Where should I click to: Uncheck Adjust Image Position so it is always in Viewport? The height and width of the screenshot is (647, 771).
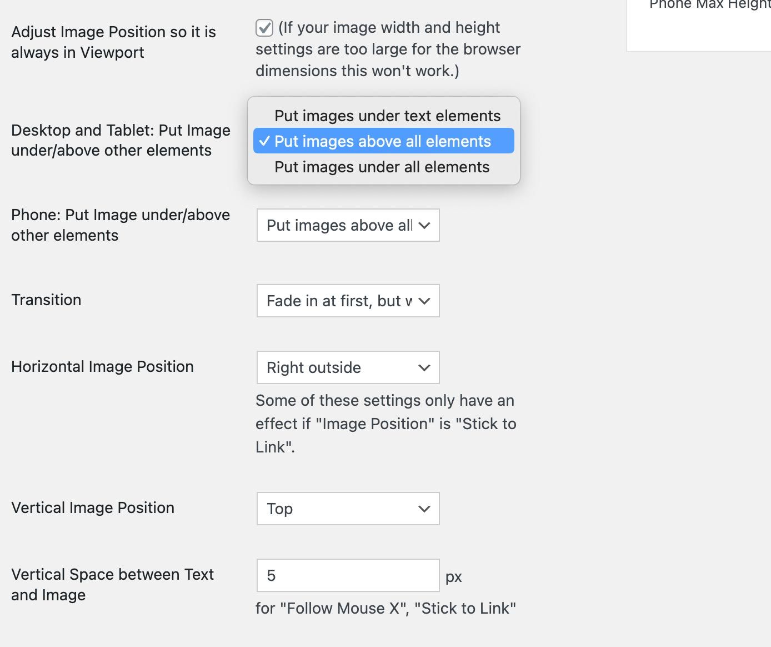(264, 27)
